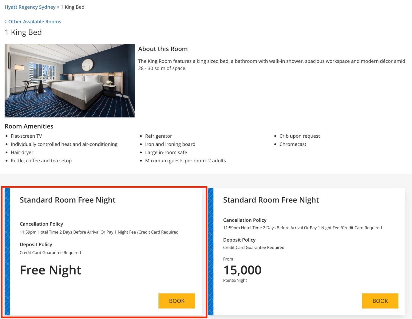Click the Free Night price text
Viewport: 412px width, 319px height.
pos(50,270)
